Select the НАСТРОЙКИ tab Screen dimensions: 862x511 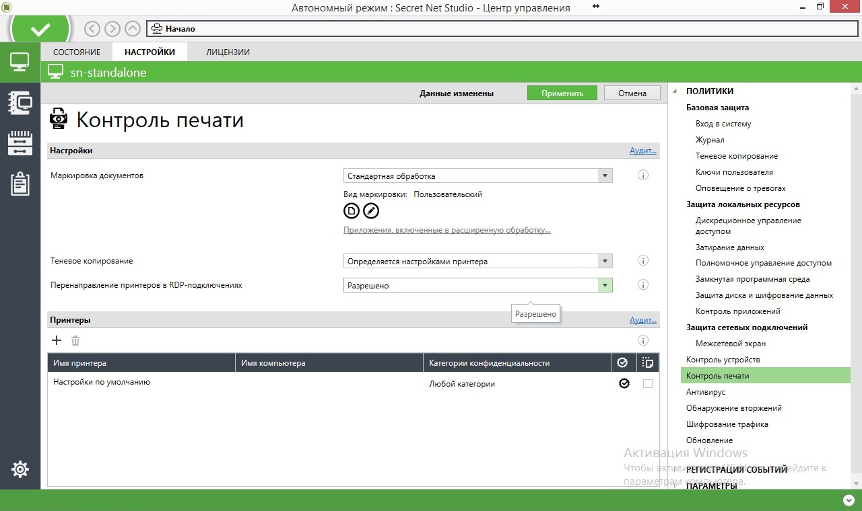150,52
